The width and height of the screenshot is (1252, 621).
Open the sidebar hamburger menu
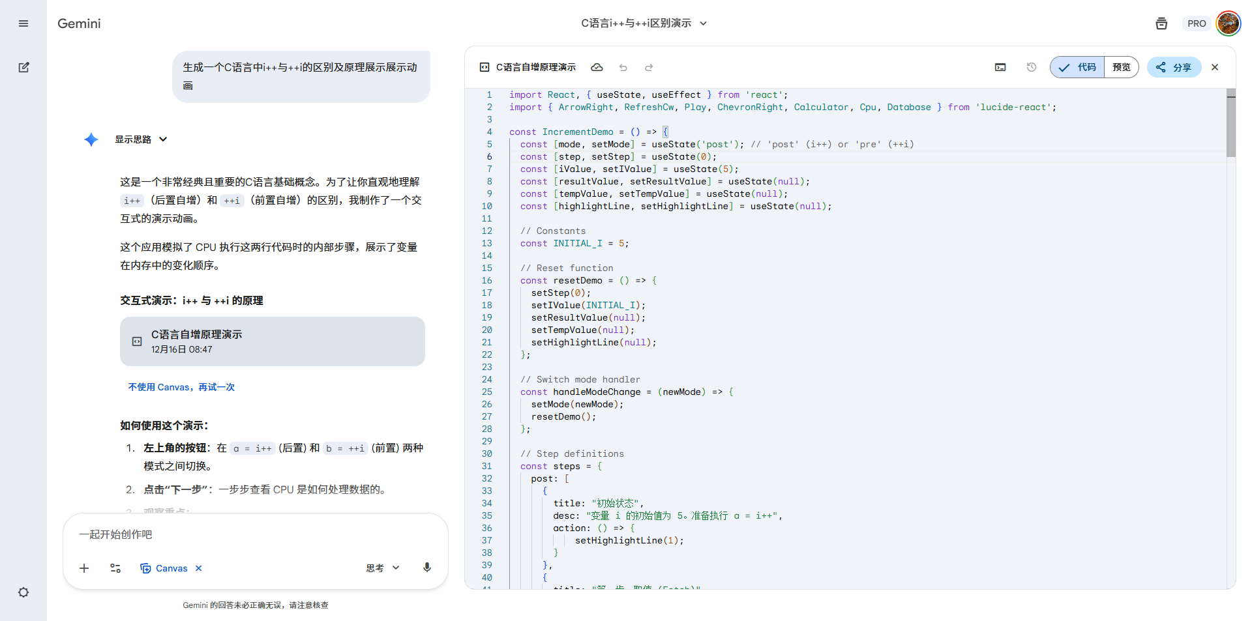point(23,23)
